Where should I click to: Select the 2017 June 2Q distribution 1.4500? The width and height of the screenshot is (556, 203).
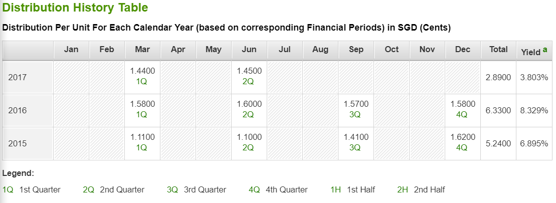(x=249, y=71)
